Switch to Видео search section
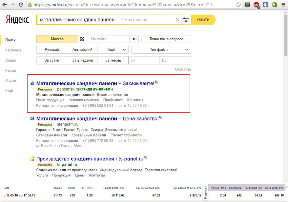288x202 pixels. (10, 60)
